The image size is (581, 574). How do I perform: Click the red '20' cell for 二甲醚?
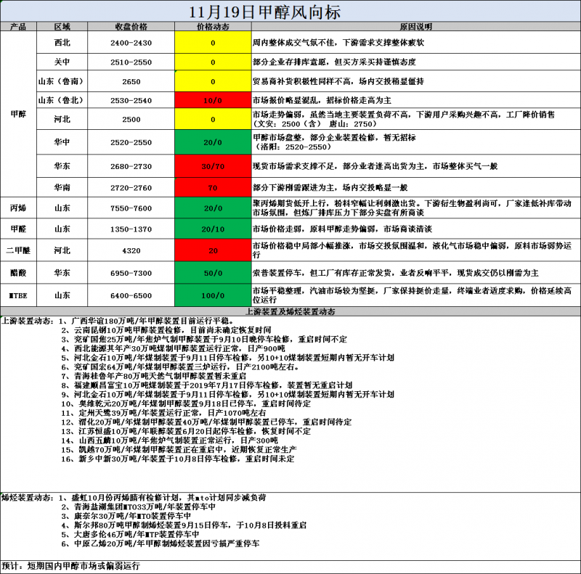tap(213, 250)
